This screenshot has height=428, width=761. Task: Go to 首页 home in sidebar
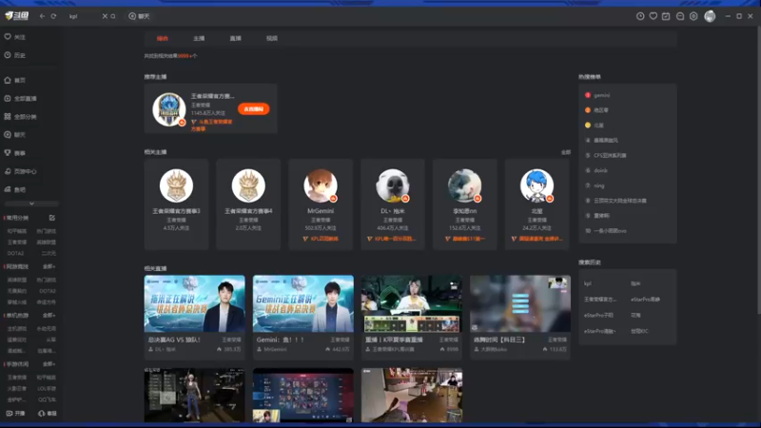[15, 80]
